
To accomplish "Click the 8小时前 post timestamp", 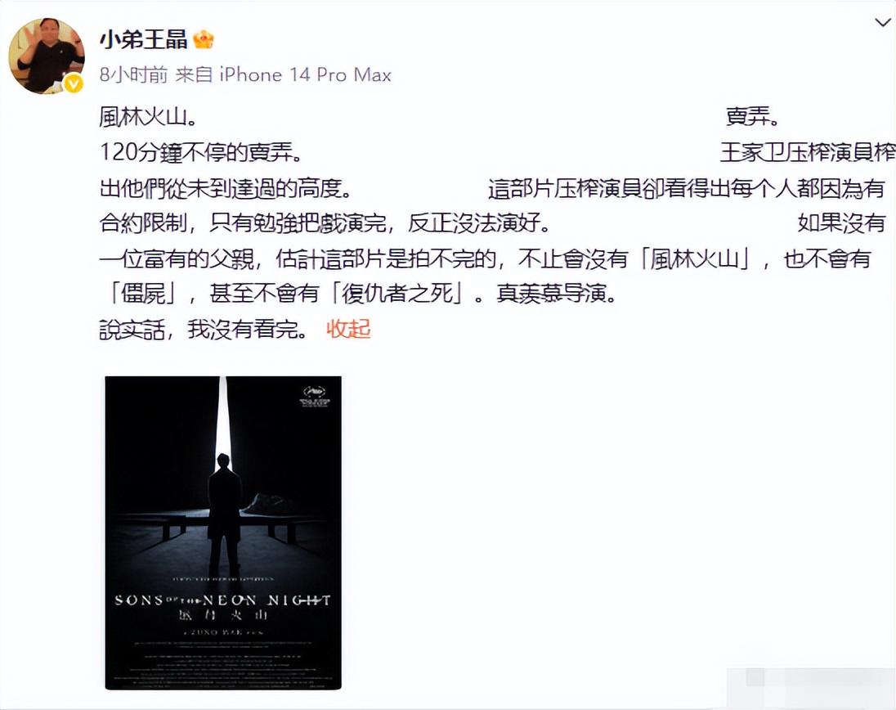I will click(133, 75).
